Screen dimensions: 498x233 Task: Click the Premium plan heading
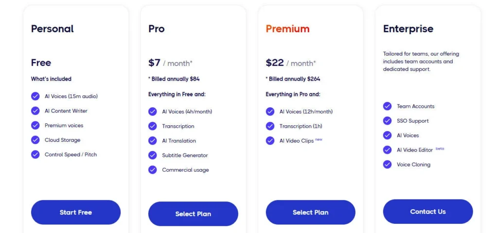(287, 29)
